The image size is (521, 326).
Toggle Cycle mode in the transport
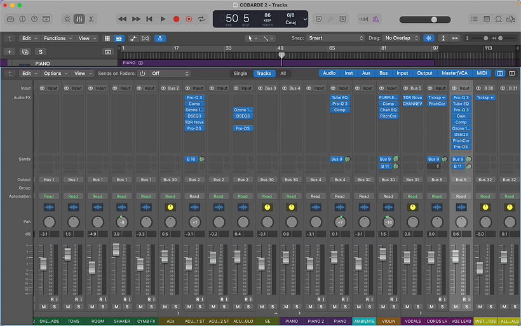[201, 19]
